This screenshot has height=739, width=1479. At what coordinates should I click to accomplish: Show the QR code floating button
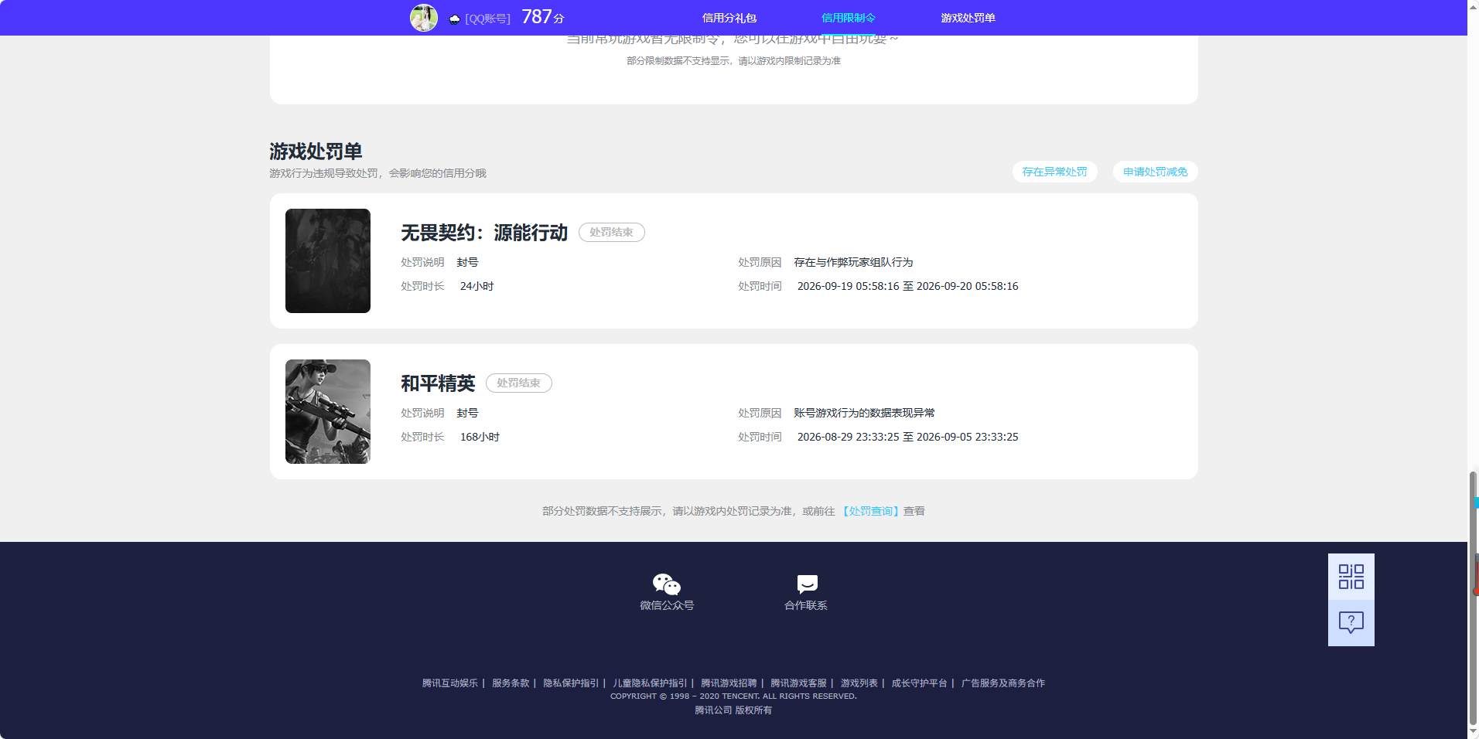pos(1351,577)
